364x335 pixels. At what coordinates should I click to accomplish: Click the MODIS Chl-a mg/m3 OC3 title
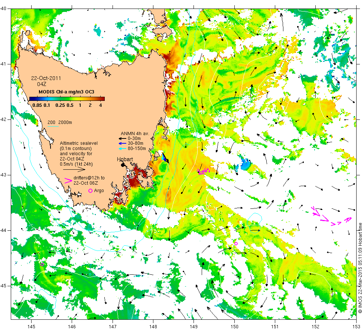pyautogui.click(x=66, y=92)
